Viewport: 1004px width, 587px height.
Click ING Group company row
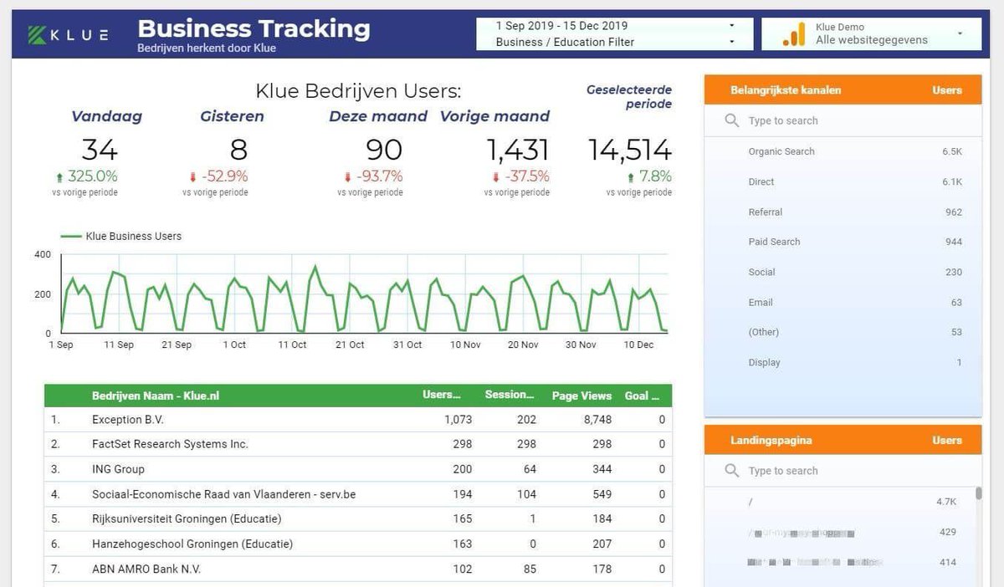coord(358,469)
